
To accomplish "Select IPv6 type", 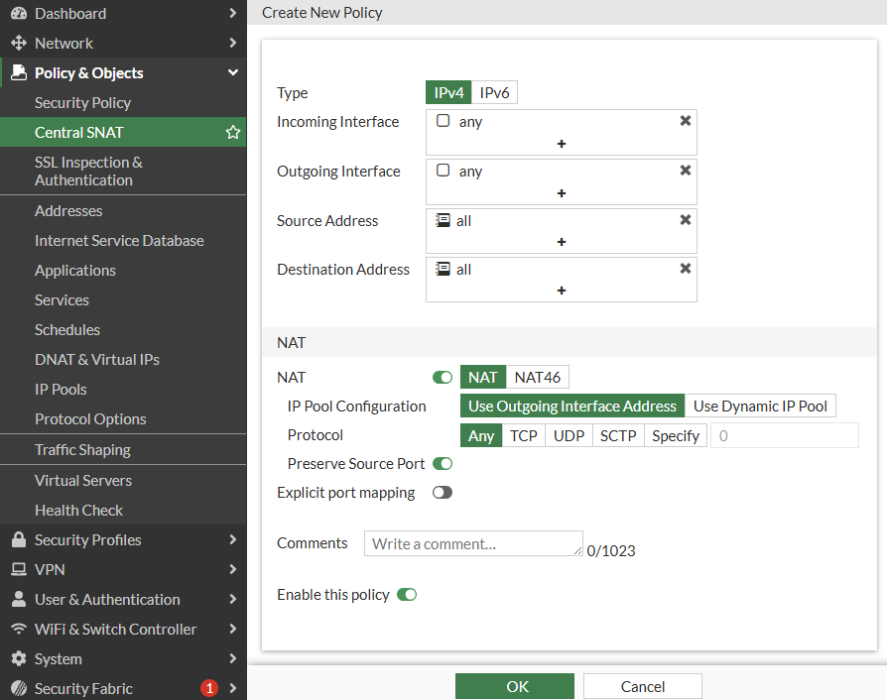I will coord(494,93).
